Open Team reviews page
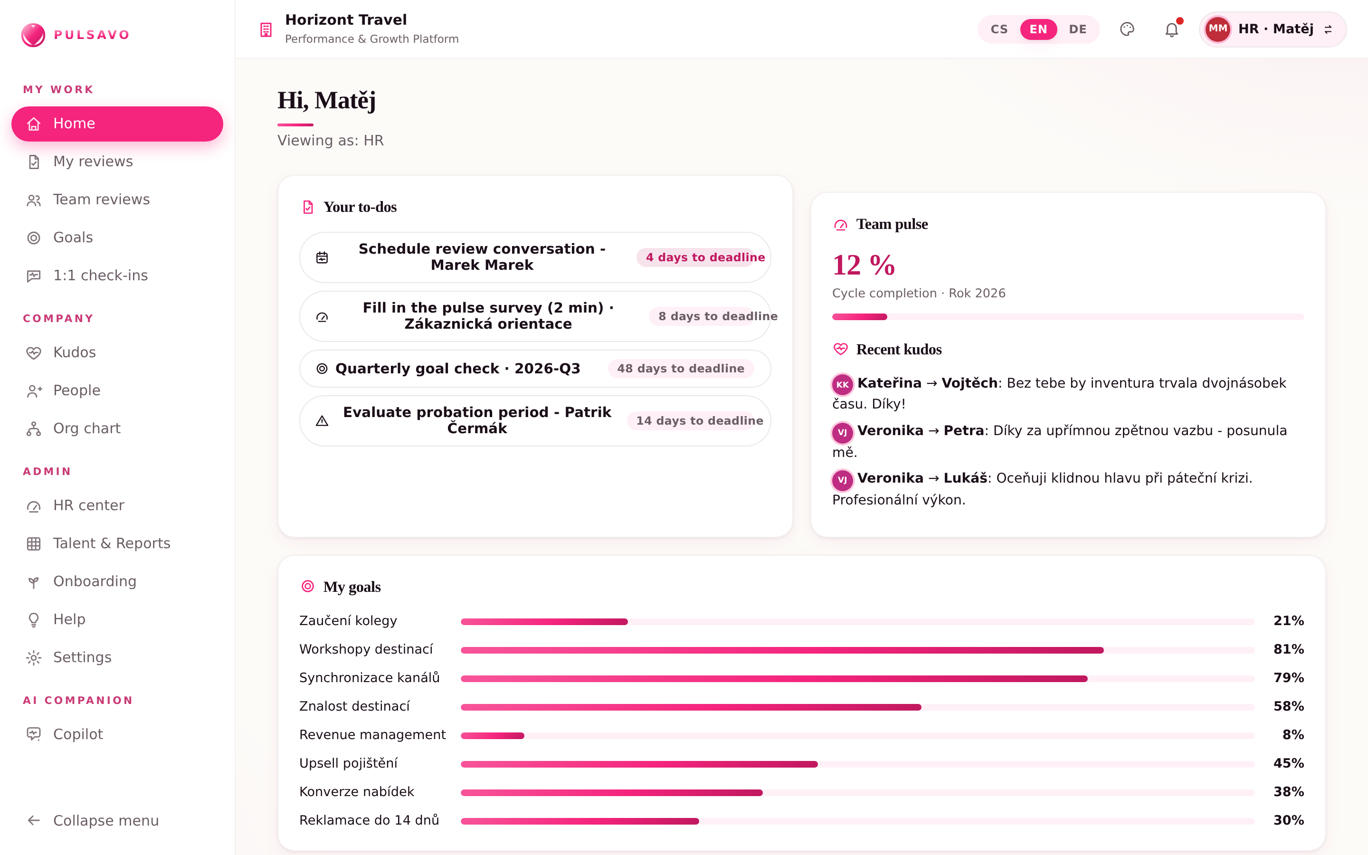The image size is (1368, 855). coord(117,199)
